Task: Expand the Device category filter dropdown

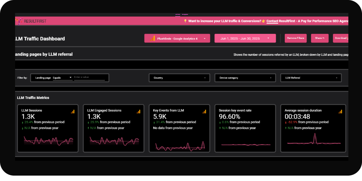Action: [x=245, y=78]
